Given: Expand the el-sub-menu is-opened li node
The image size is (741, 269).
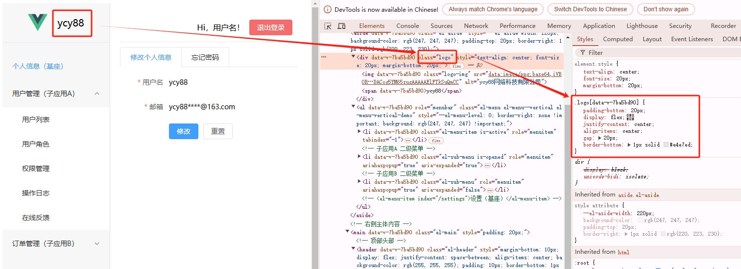Looking at the screenshot, I should (x=359, y=157).
